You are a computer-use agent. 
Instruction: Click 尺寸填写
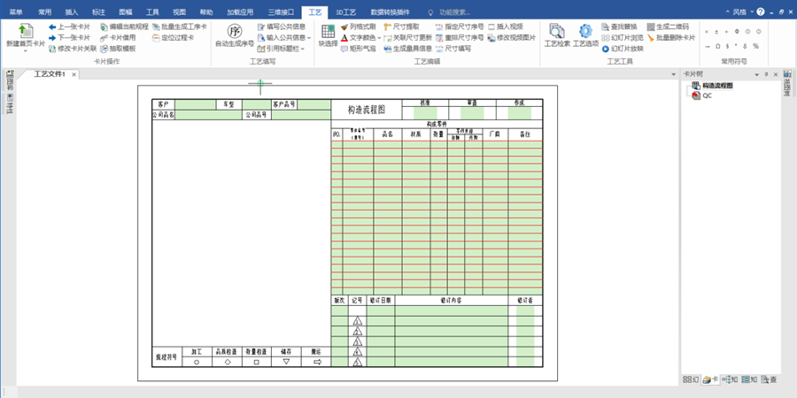coord(453,49)
